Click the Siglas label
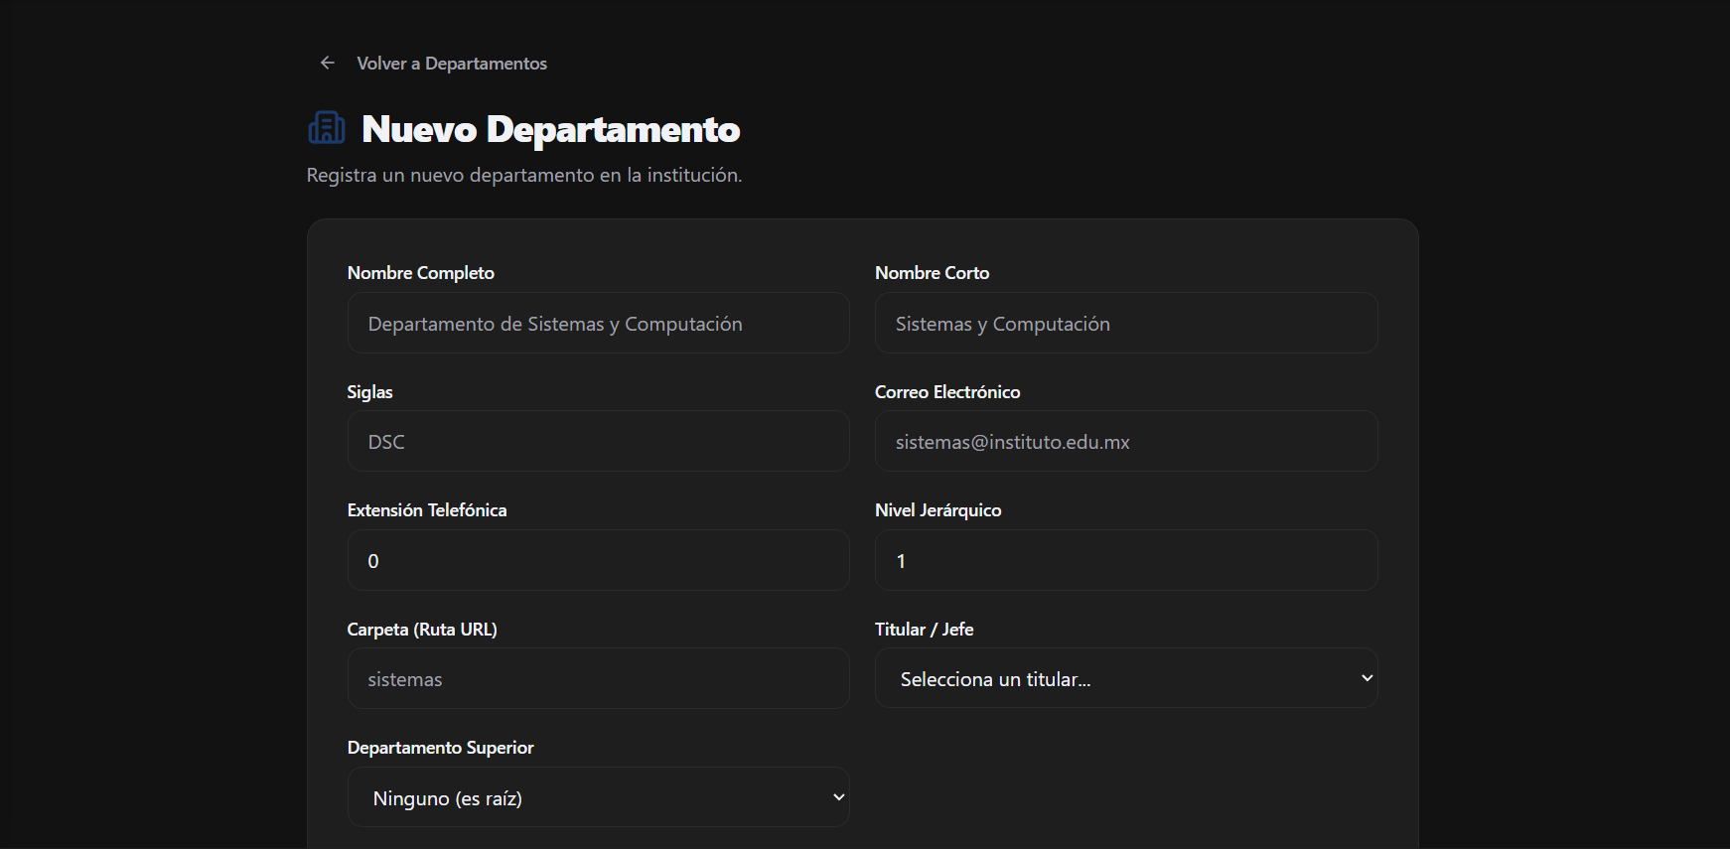The height and width of the screenshot is (849, 1730). [x=369, y=392]
